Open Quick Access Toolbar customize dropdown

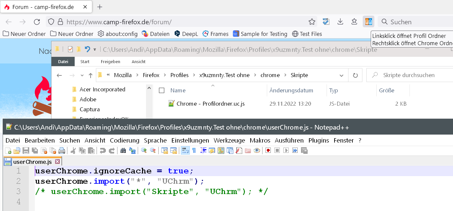[x=95, y=50]
